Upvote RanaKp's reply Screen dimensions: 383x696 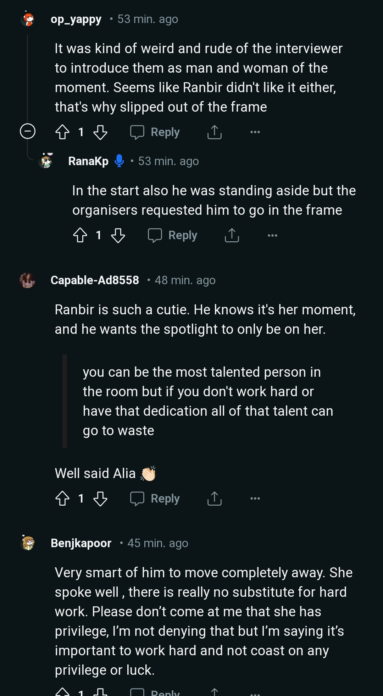80,235
